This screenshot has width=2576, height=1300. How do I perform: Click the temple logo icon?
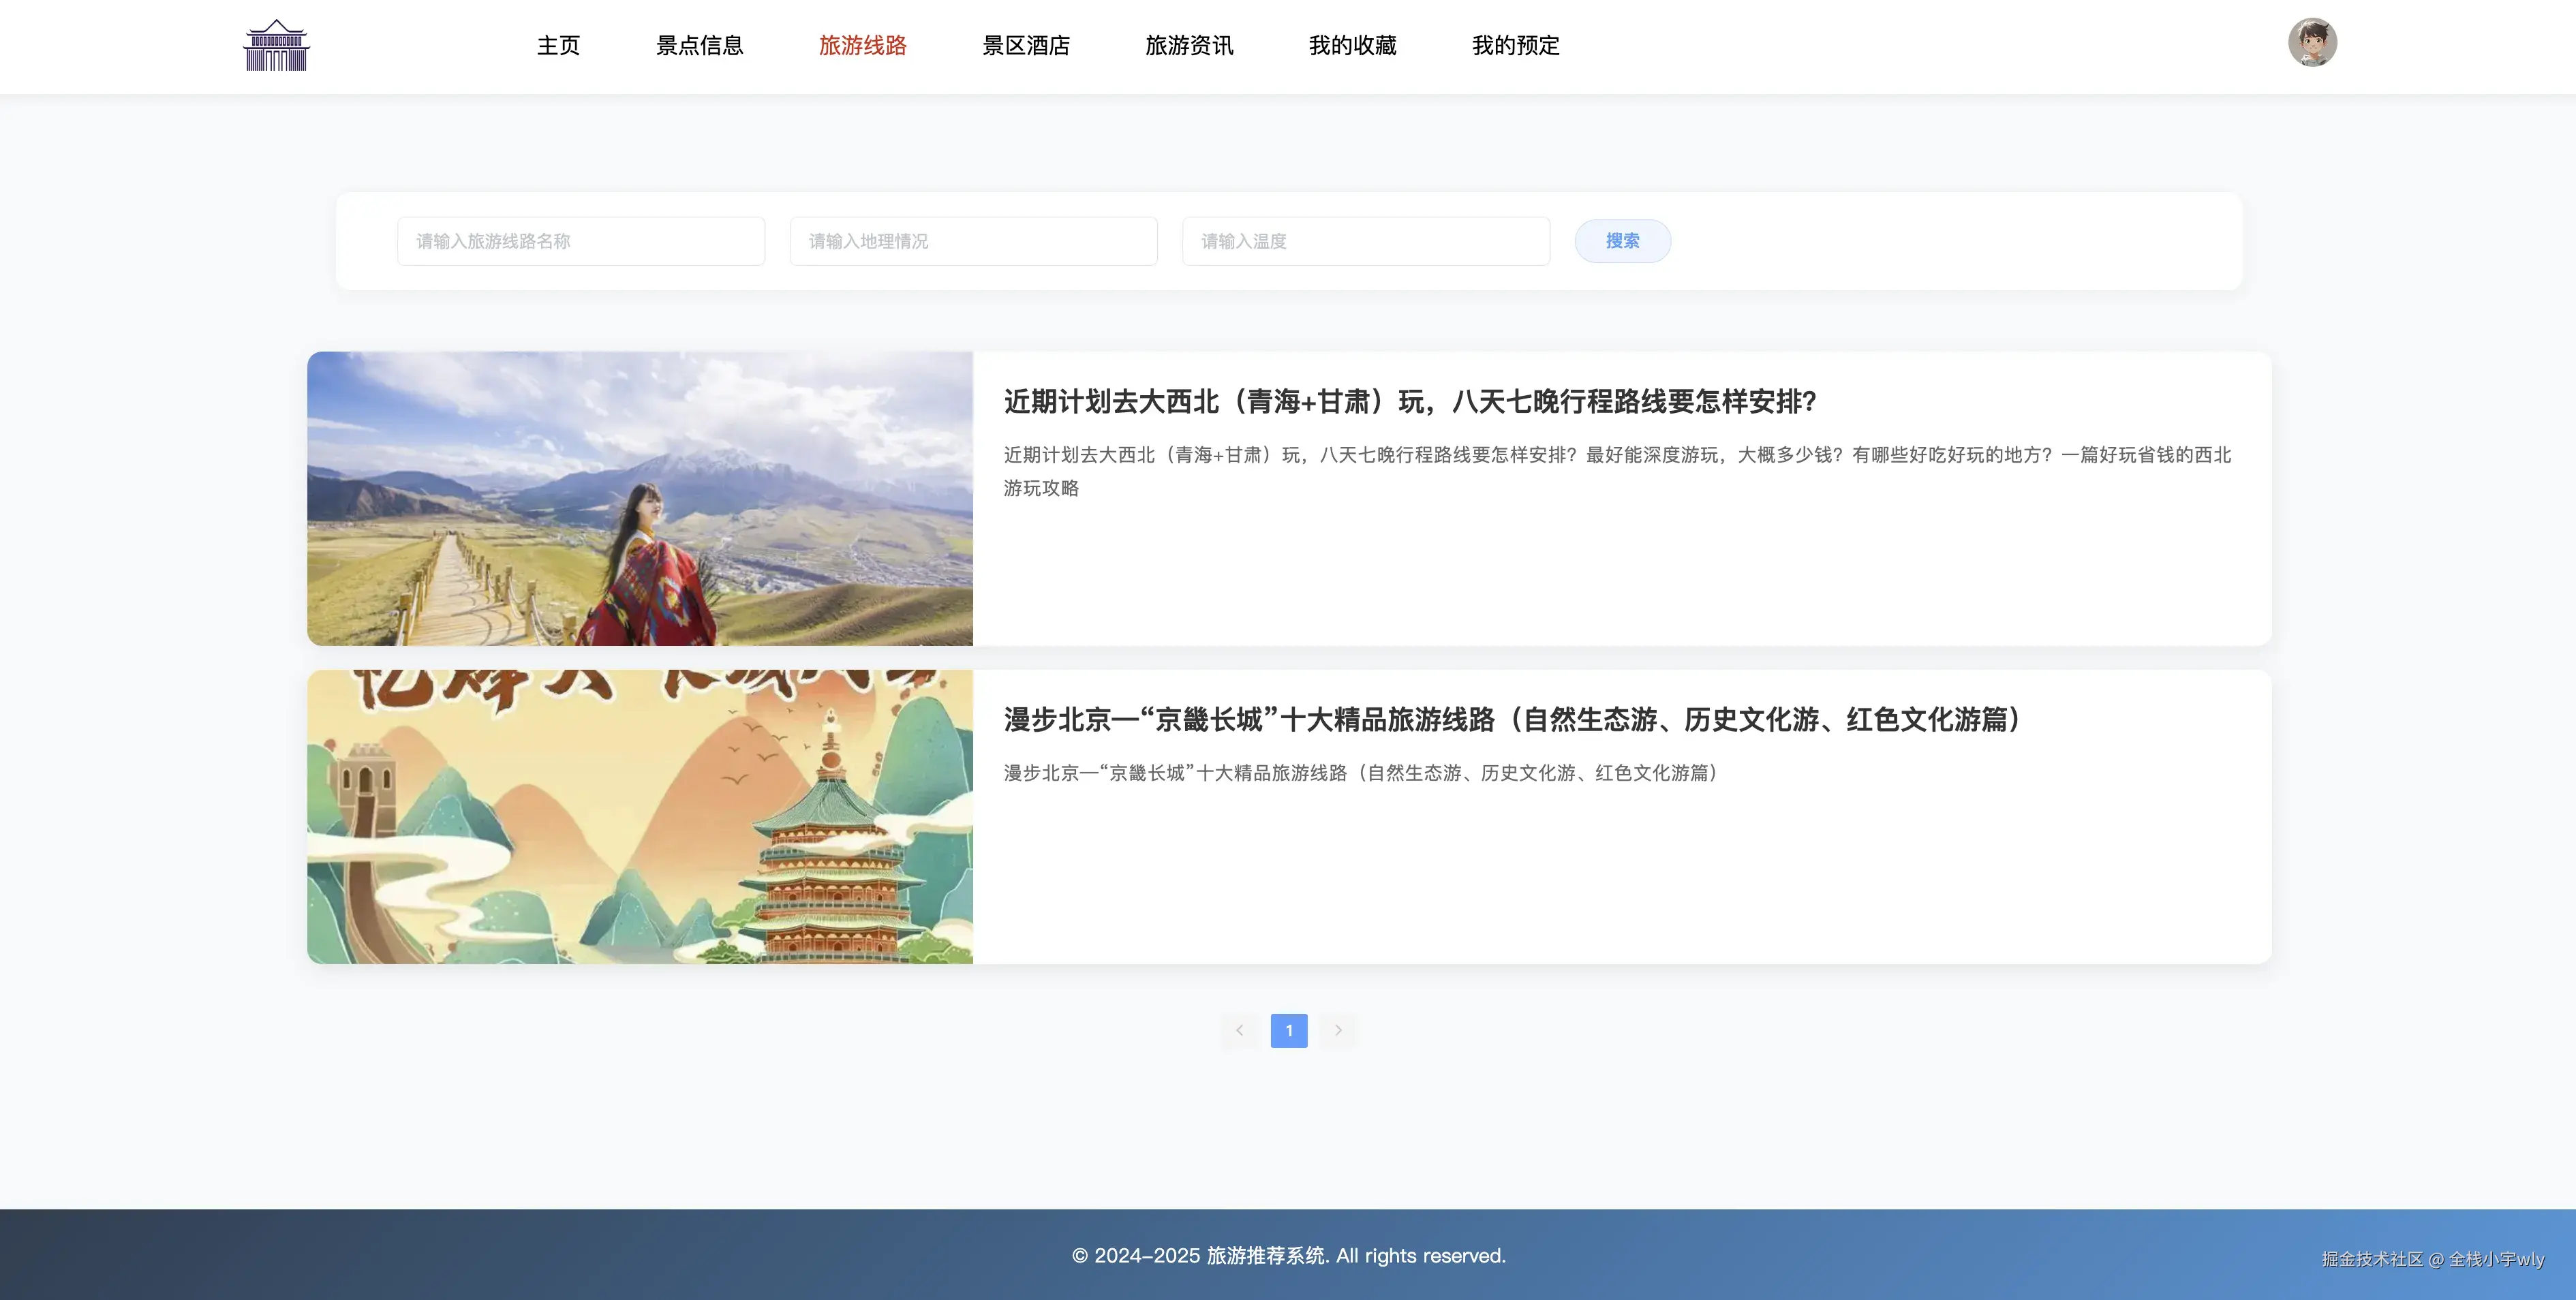point(276,46)
